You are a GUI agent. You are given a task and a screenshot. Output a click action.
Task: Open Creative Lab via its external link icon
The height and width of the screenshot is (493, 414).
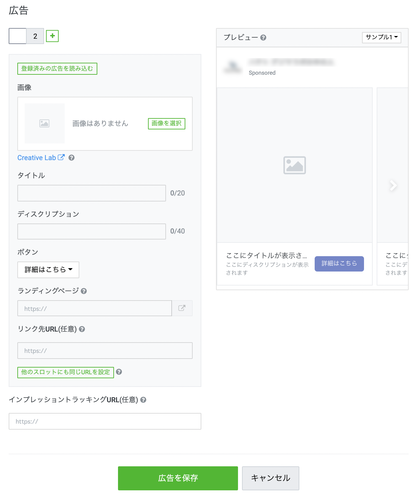point(61,157)
